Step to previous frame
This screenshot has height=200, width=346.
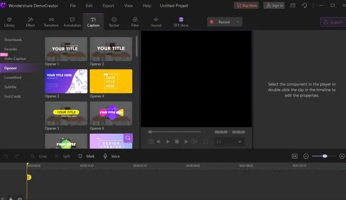[159, 142]
